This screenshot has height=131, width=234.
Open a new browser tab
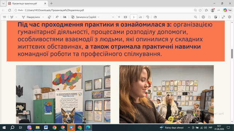(x=51, y=3)
